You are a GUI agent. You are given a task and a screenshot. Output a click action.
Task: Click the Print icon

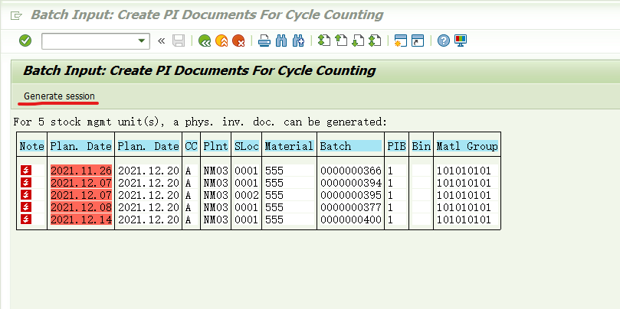(264, 41)
